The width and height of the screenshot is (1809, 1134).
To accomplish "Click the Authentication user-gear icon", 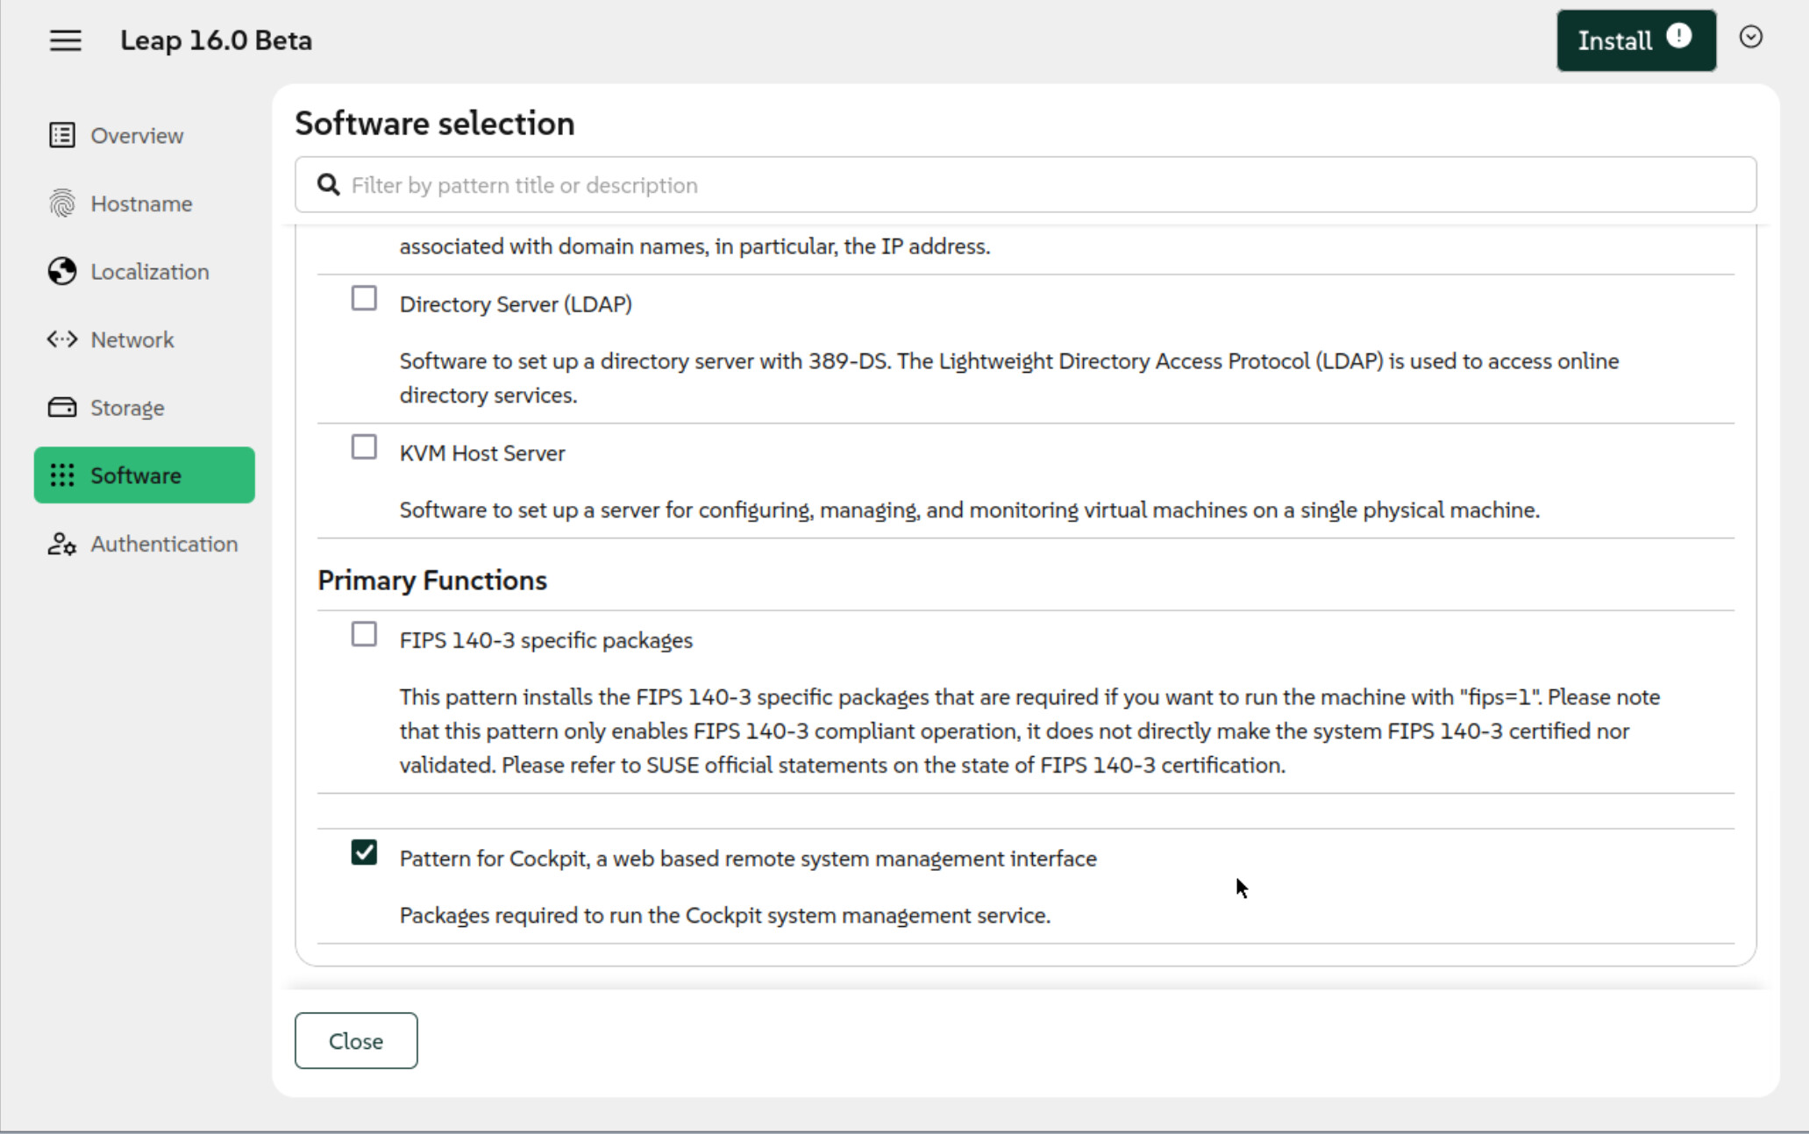I will 61,544.
